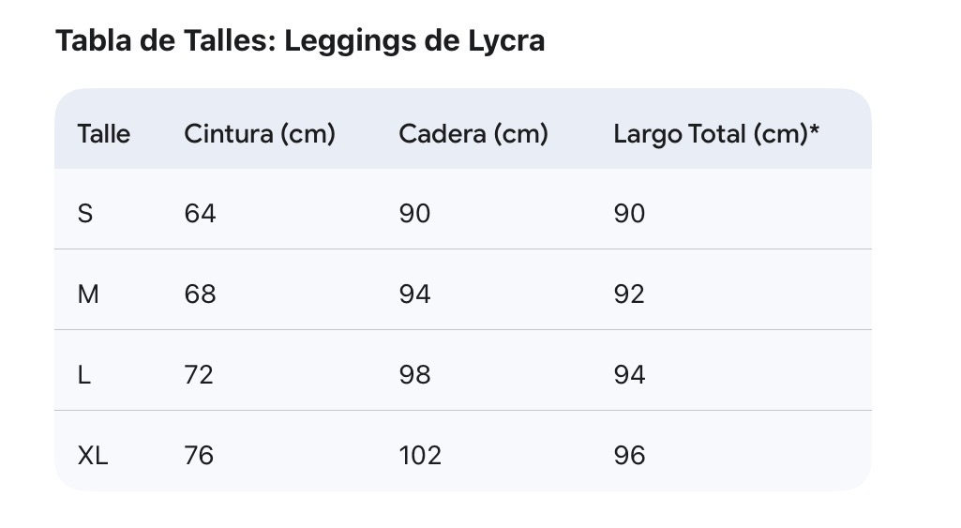Click hip value 98 in L row
The width and height of the screenshot is (961, 528).
coord(414,375)
